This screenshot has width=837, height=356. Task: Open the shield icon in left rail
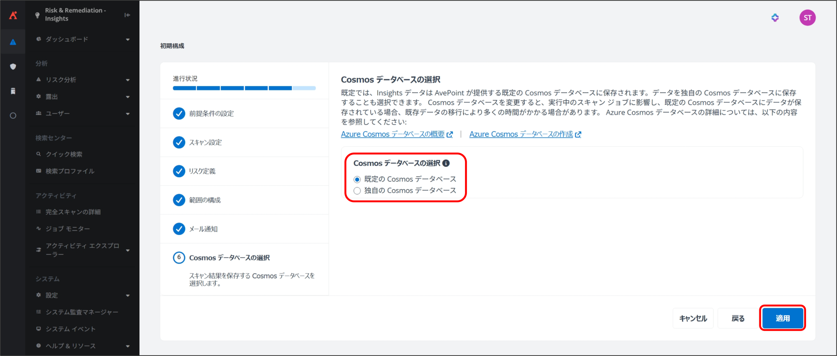(x=13, y=67)
